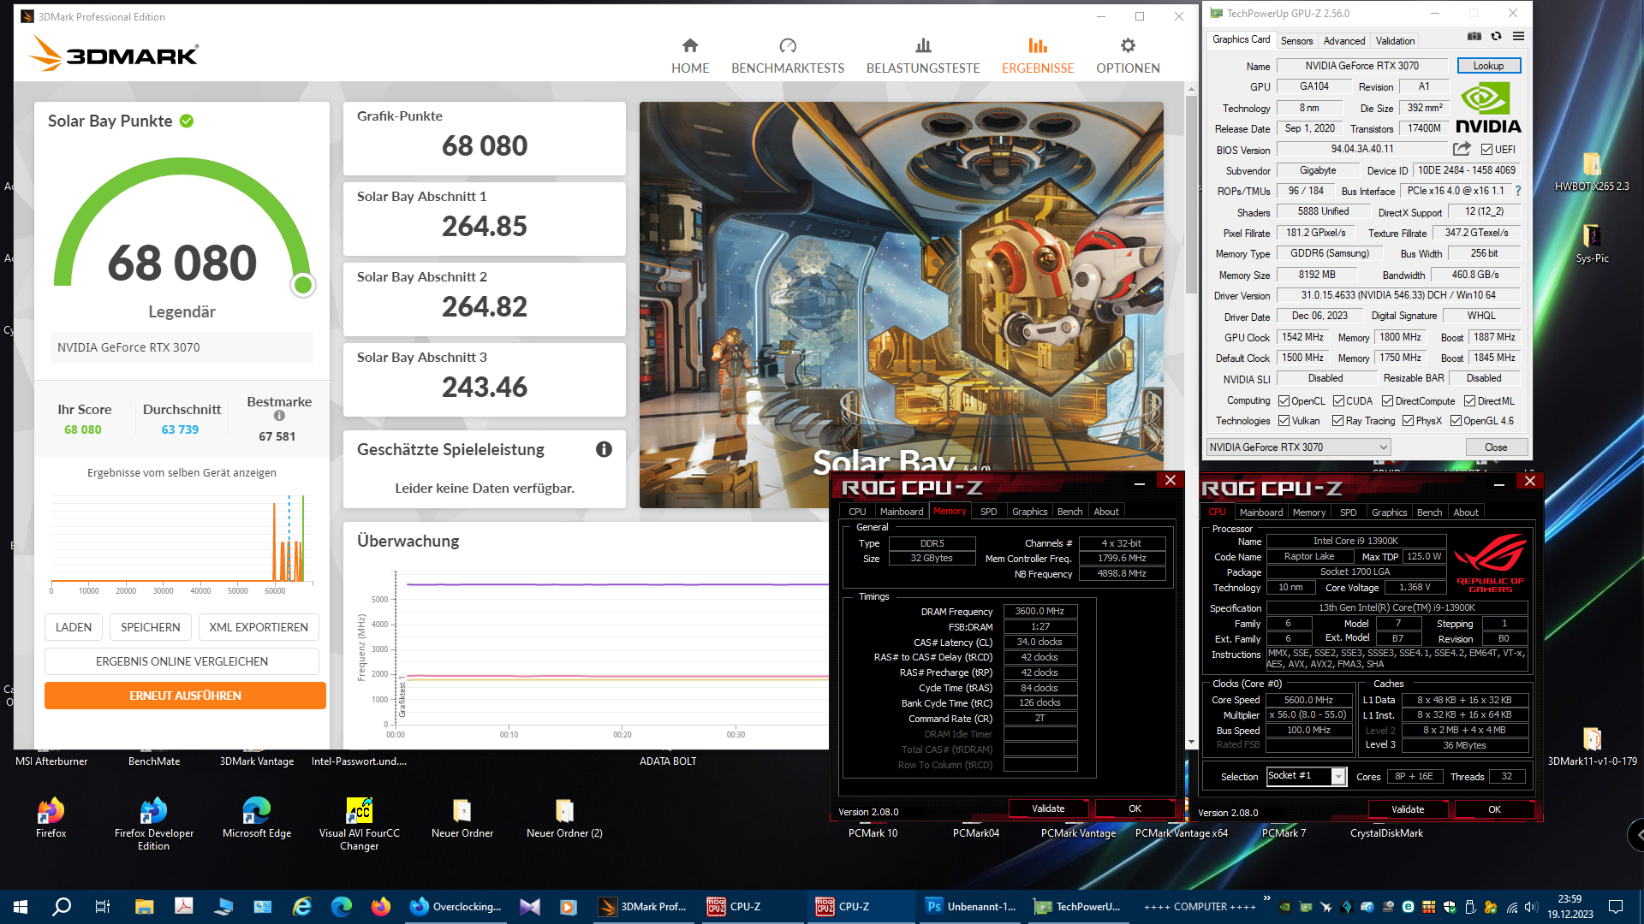1644x924 pixels.
Task: Switch to the Sensors tab in GPU-Z
Action: tap(1296, 40)
